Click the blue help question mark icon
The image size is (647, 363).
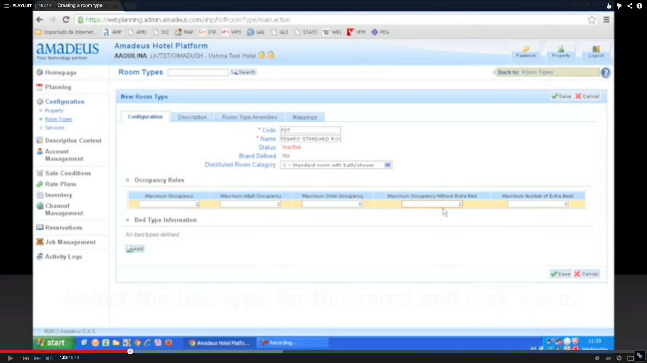pyautogui.click(x=606, y=73)
